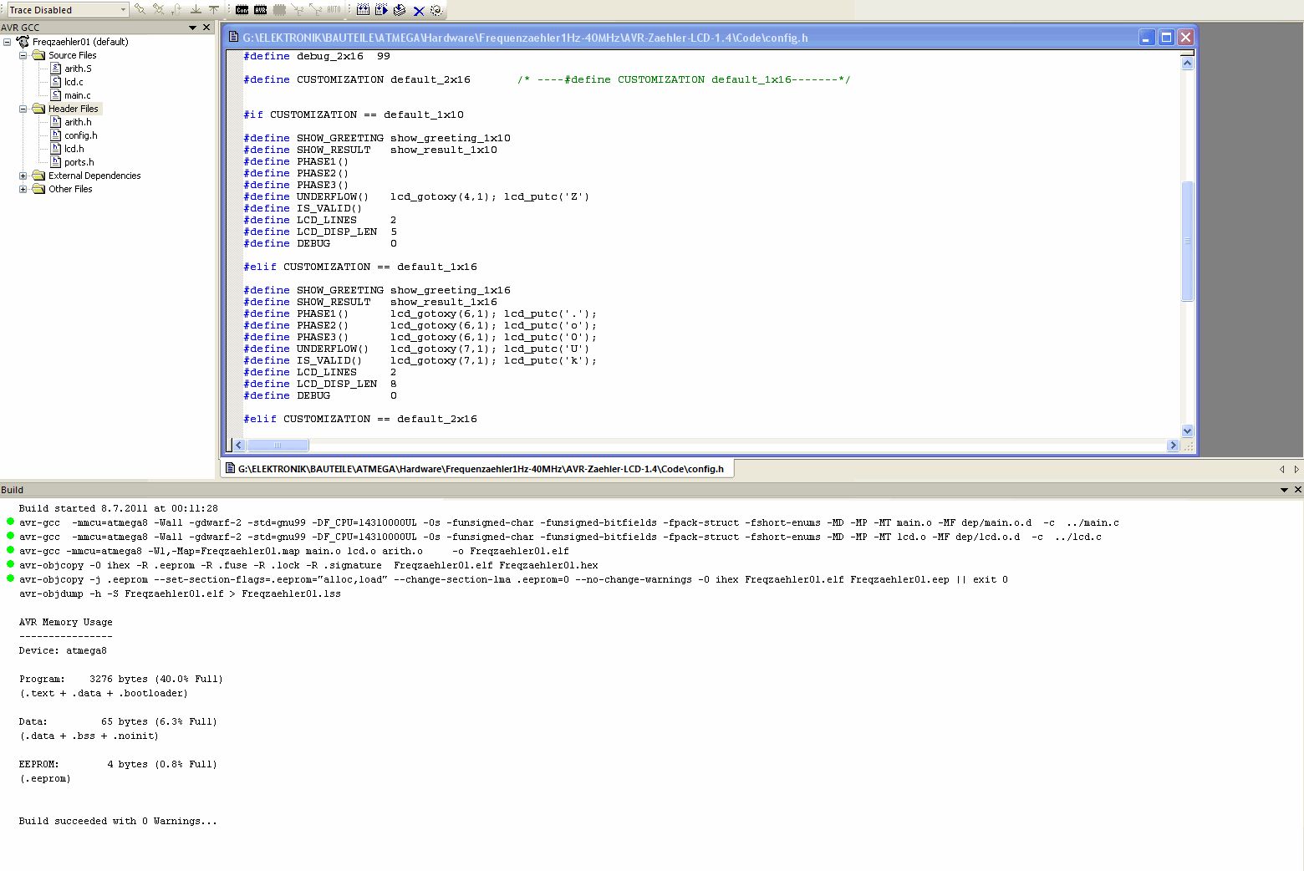
Task: Click the first build icon after separator
Action: pyautogui.click(x=363, y=10)
